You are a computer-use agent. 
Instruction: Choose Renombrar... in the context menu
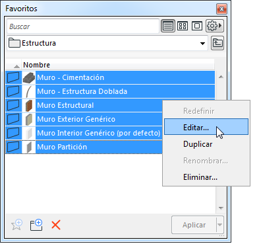[206, 161]
